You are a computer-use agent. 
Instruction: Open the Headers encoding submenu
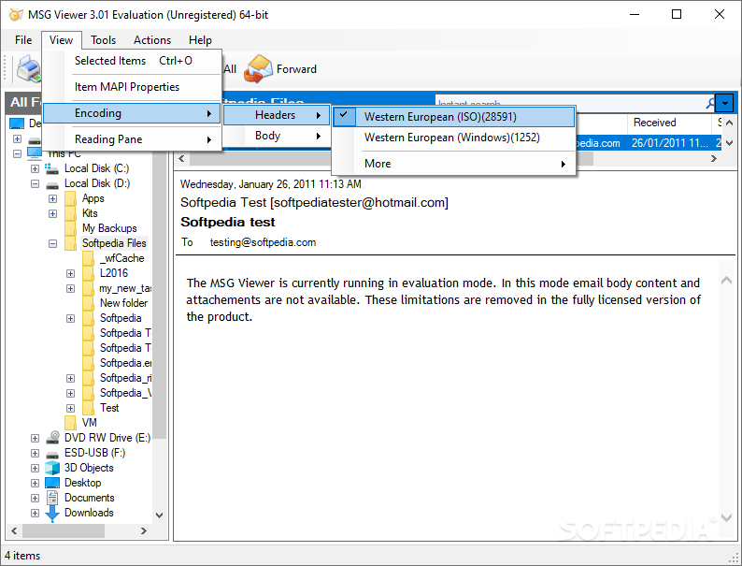tap(277, 115)
